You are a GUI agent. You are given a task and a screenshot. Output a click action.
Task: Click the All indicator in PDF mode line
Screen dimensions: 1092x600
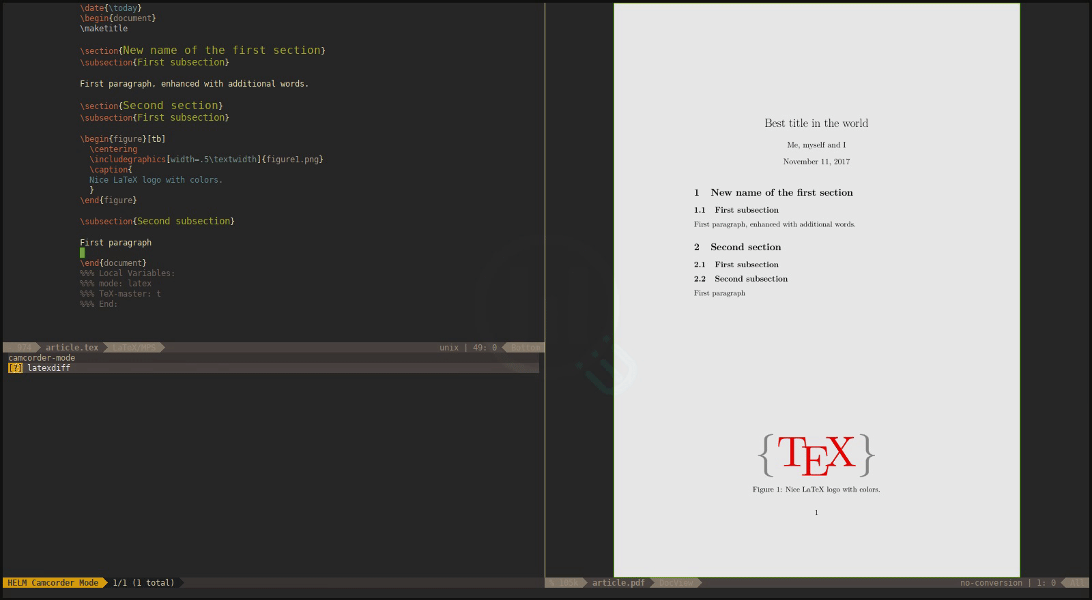click(x=1077, y=583)
